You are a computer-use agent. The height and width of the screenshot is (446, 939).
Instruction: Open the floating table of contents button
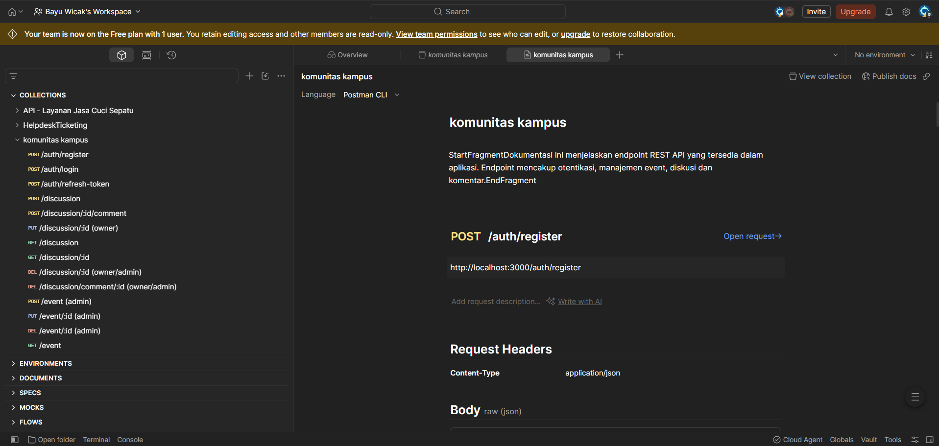coord(915,397)
